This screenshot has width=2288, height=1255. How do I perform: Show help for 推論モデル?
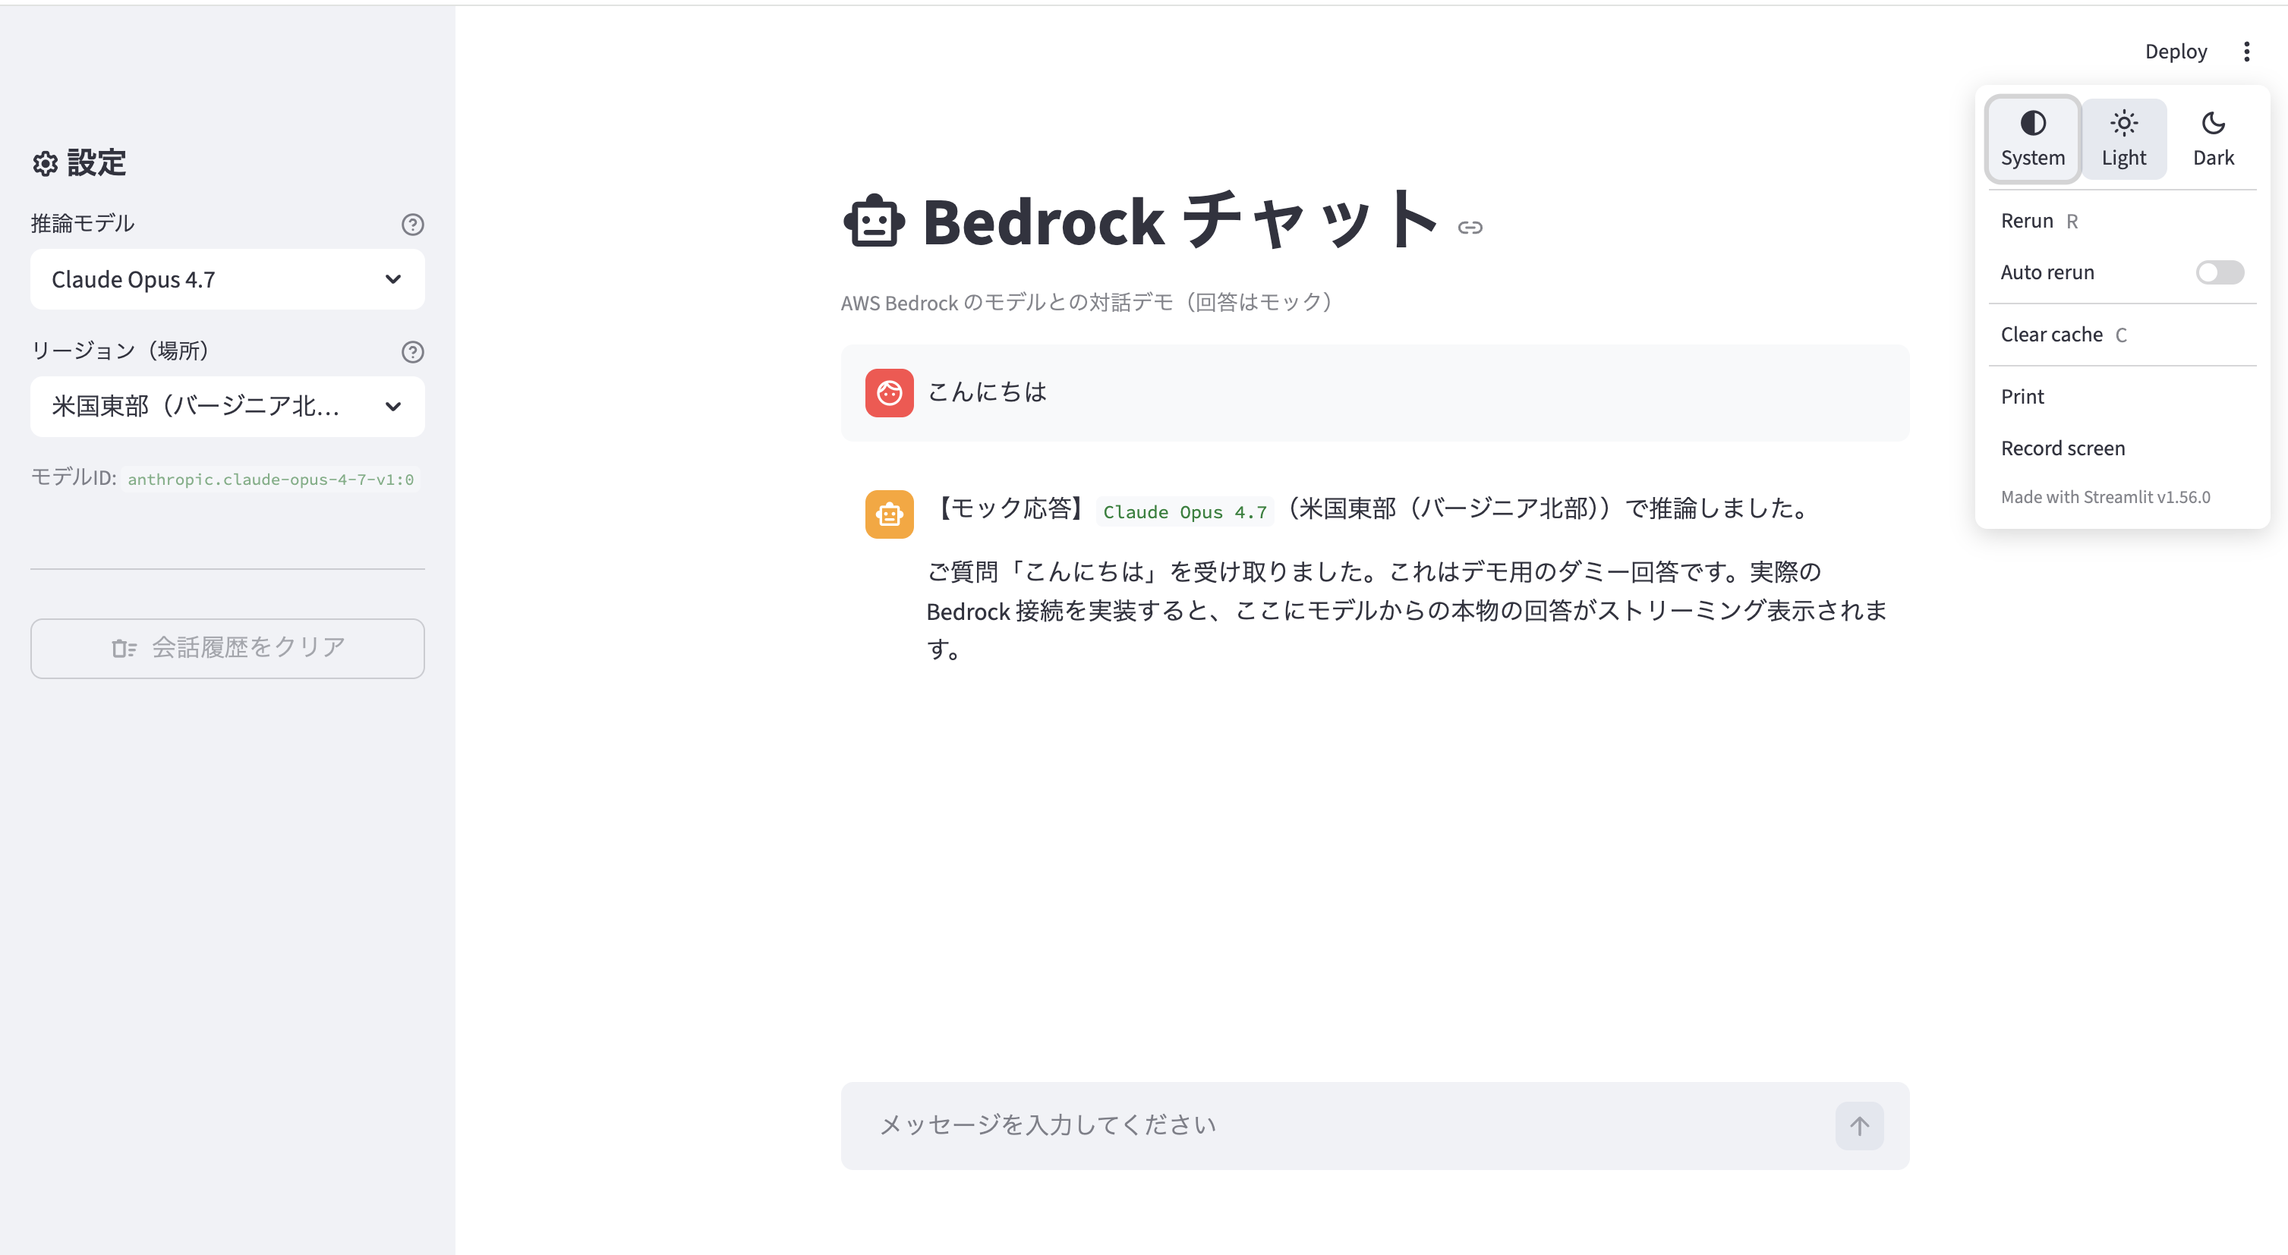click(x=412, y=225)
